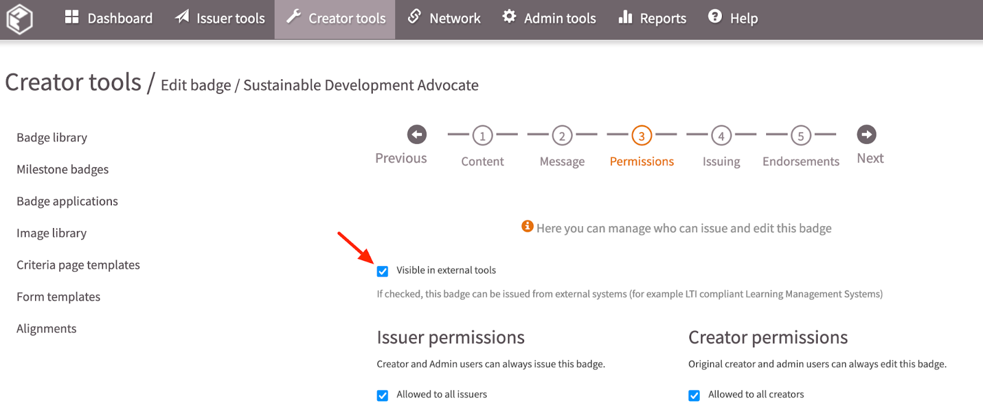
Task: Uncheck Visible in external tools checkbox
Action: (x=383, y=271)
